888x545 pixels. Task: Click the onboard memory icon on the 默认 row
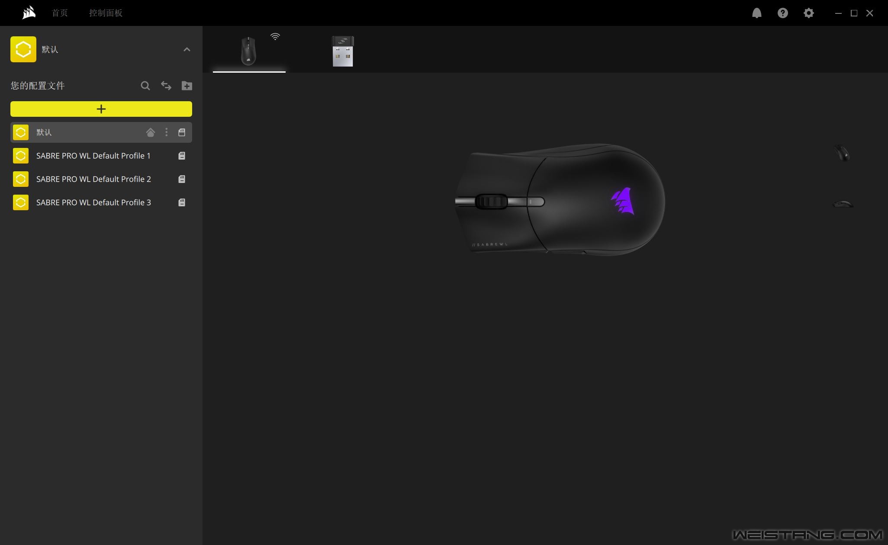[182, 132]
